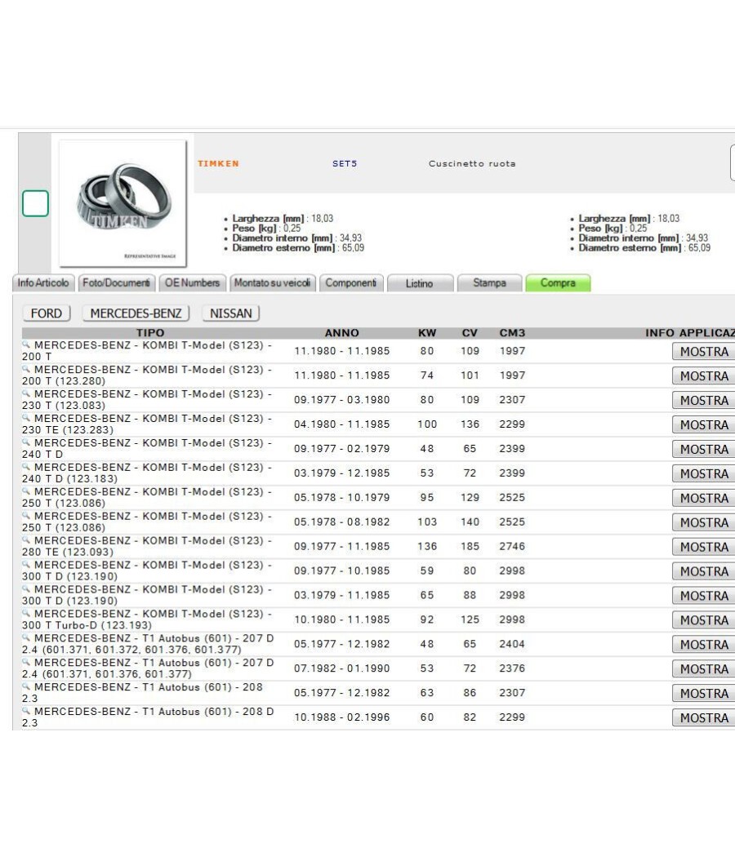Click the green Compra button
Image resolution: width=735 pixels, height=857 pixels.
558,283
